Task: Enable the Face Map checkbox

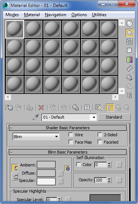Action: [71, 142]
